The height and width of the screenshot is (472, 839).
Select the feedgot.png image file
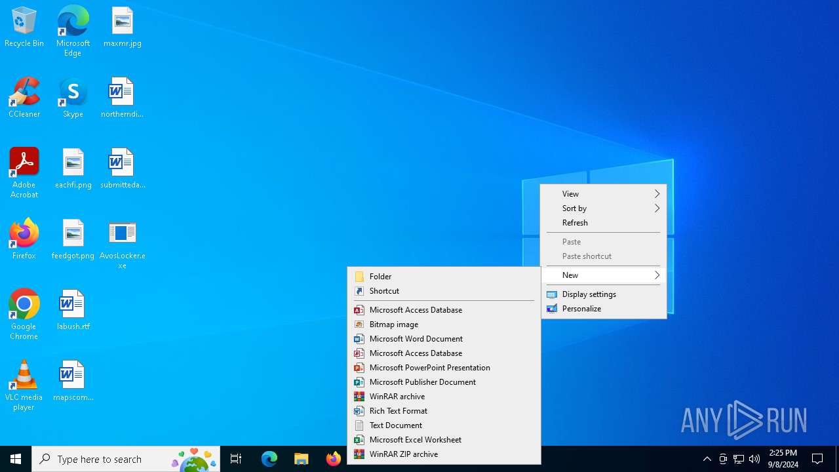(73, 240)
